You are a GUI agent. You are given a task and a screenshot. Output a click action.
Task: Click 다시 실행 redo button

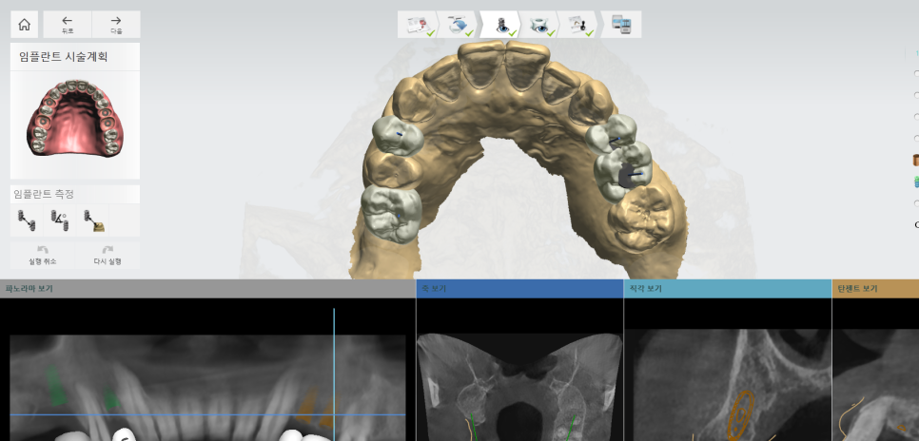107,255
